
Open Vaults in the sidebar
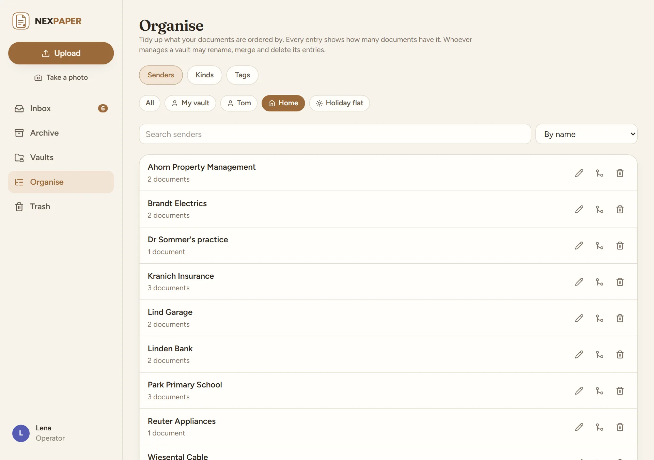click(x=61, y=157)
